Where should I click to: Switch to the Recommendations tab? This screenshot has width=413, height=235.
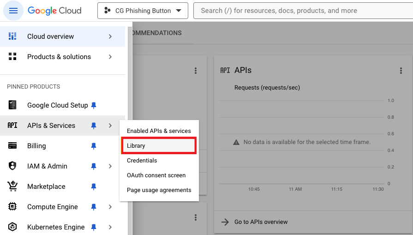(156, 33)
